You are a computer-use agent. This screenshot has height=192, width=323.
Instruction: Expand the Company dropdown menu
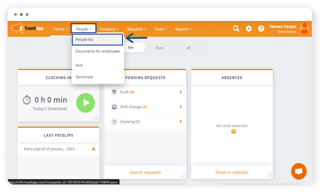tap(109, 29)
